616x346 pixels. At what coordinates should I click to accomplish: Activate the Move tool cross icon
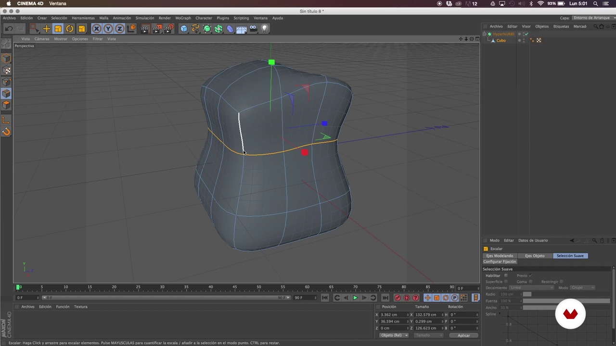point(46,29)
